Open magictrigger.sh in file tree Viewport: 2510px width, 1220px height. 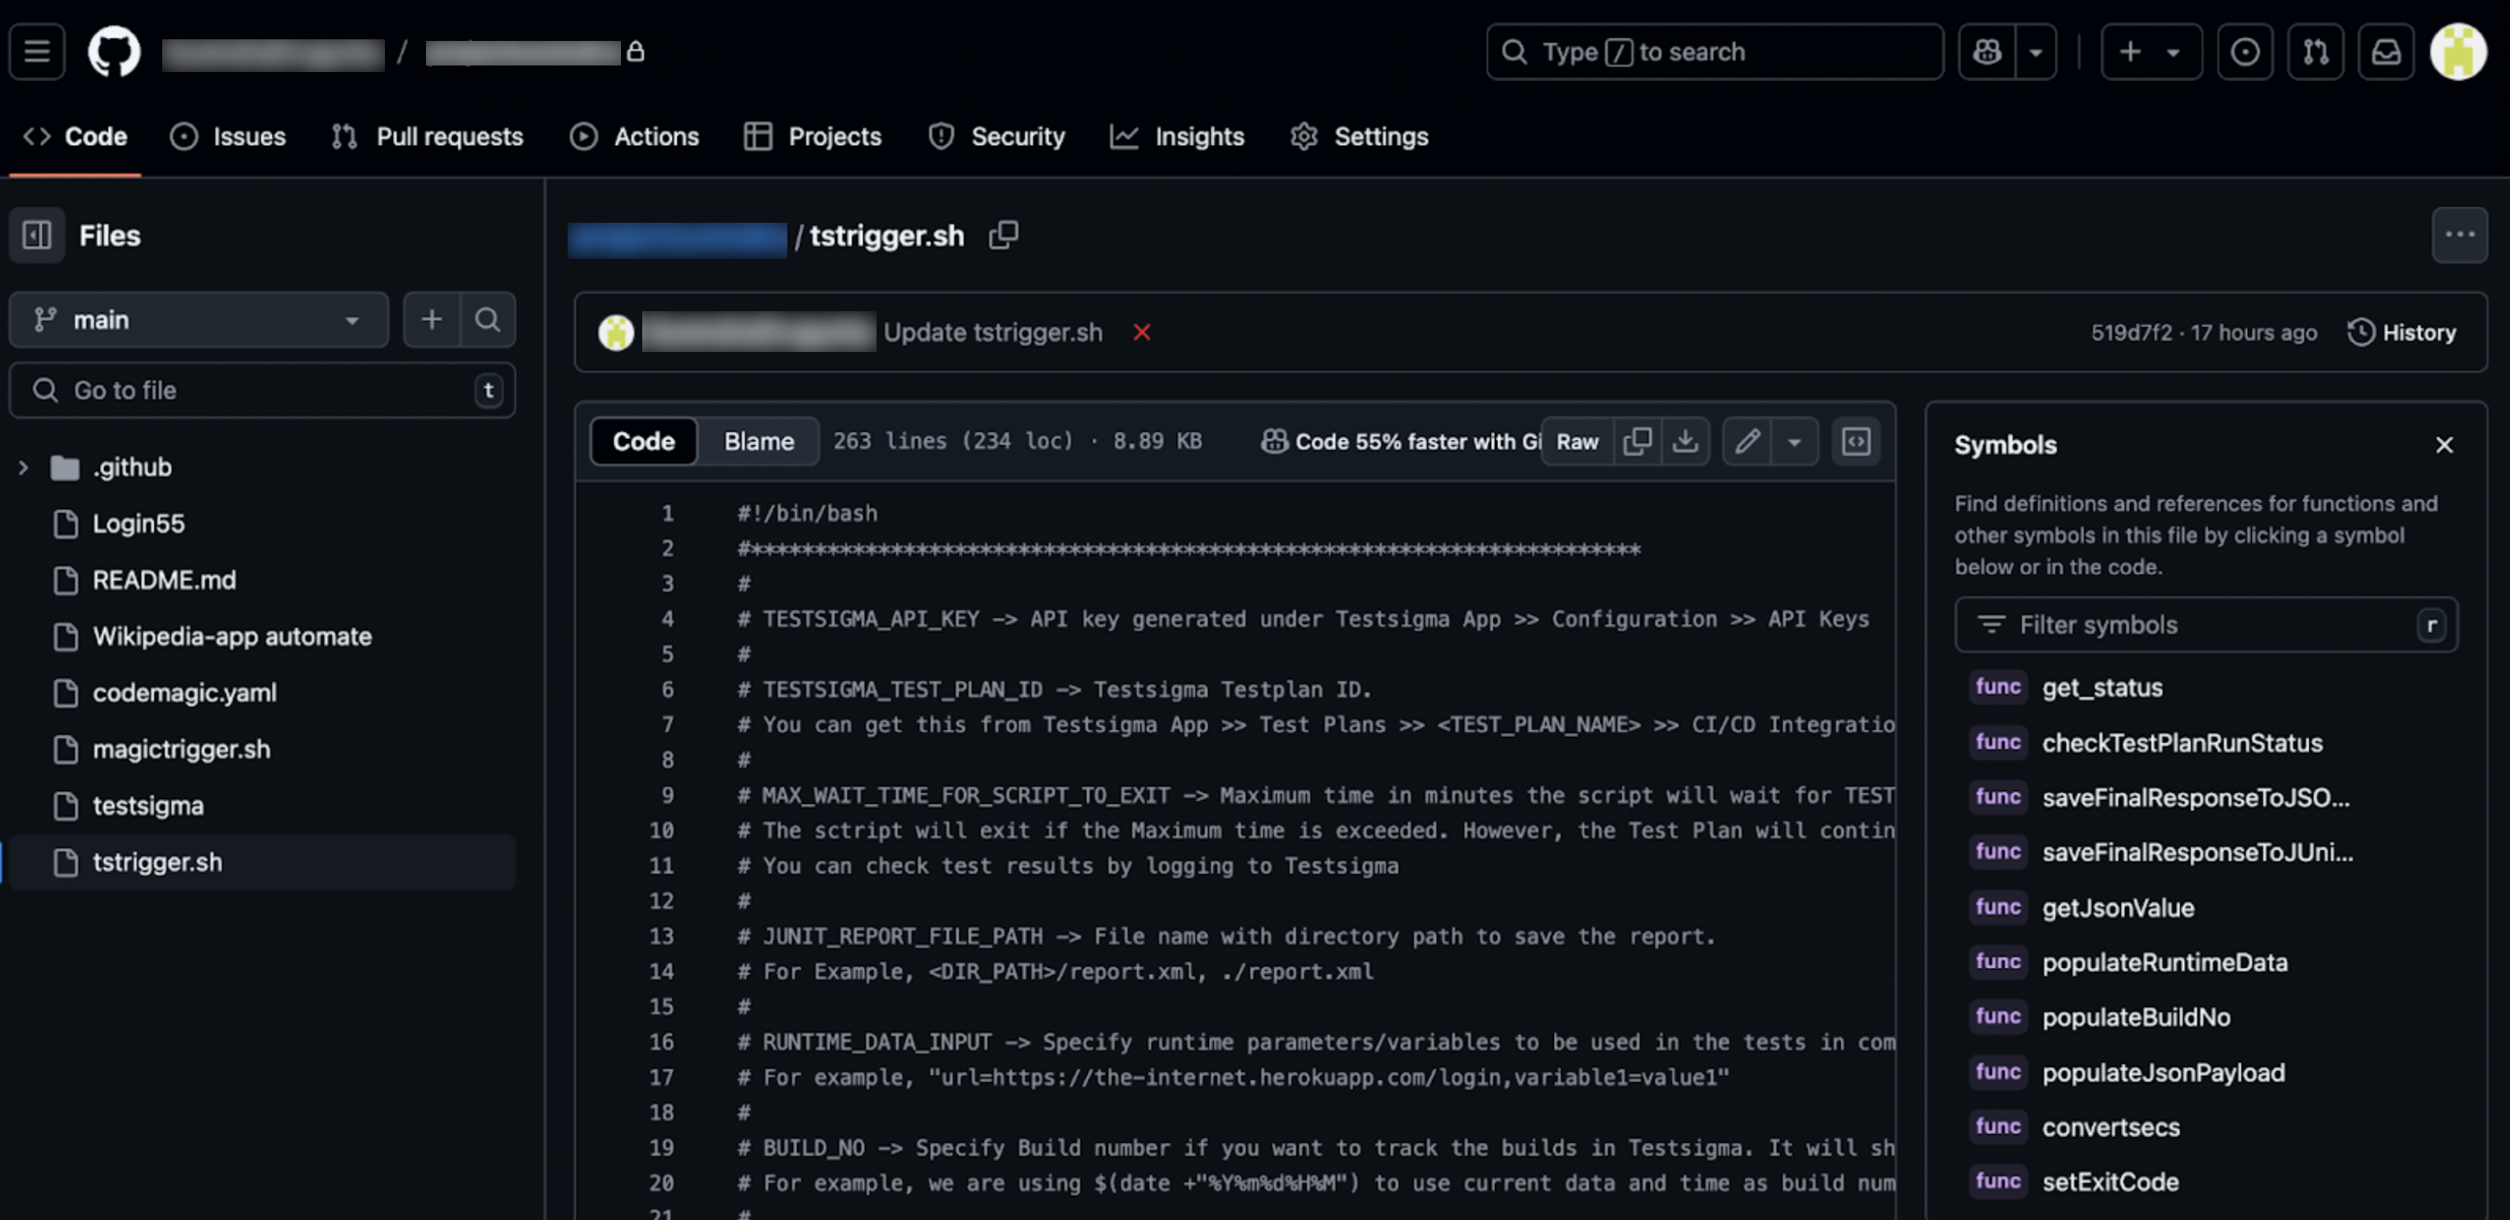(181, 750)
